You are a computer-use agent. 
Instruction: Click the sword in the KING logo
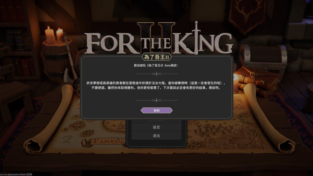(197, 38)
